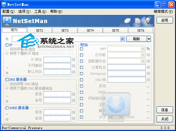Open the network adapter dropdown list
Screen dimensions: 176x131
[122, 39]
